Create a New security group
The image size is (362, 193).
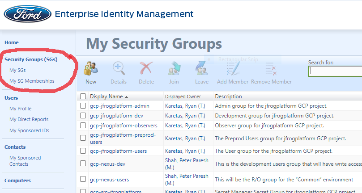91,72
